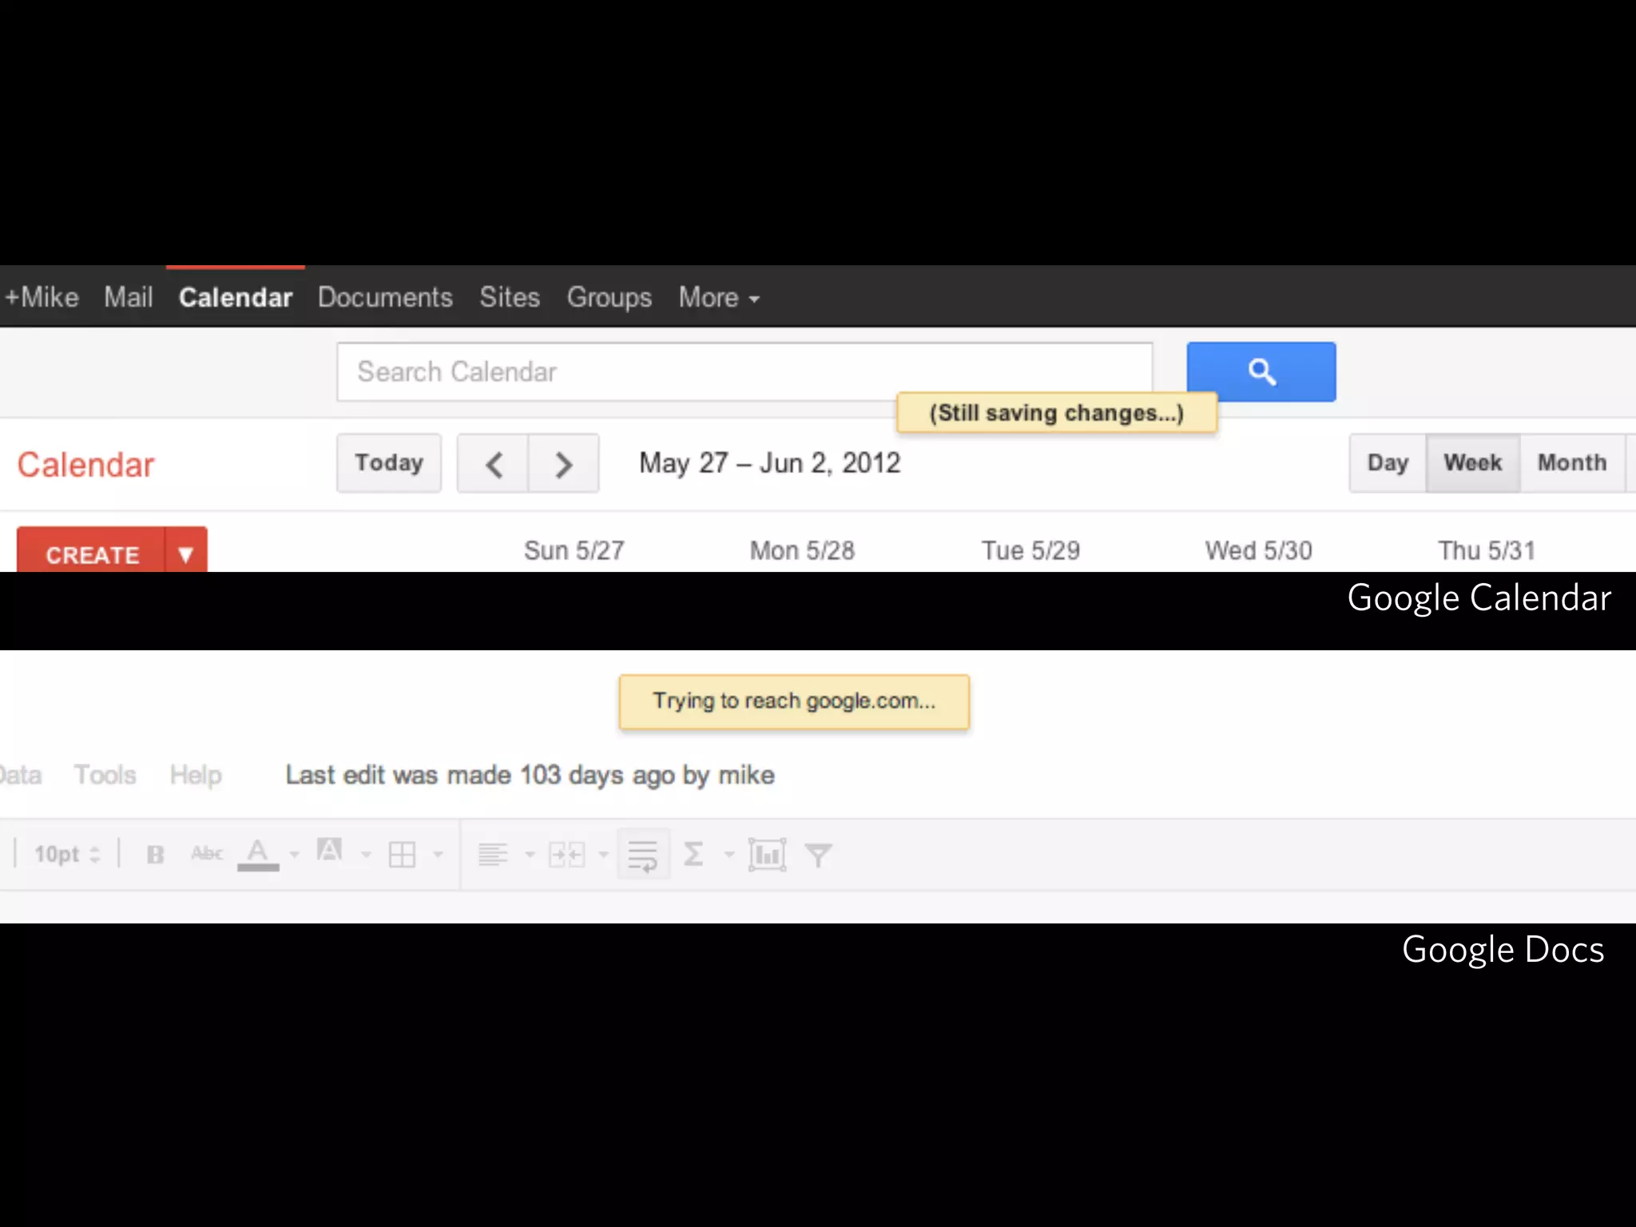The image size is (1636, 1227).
Task: Open the align dropdown arrow
Action: pos(530,855)
